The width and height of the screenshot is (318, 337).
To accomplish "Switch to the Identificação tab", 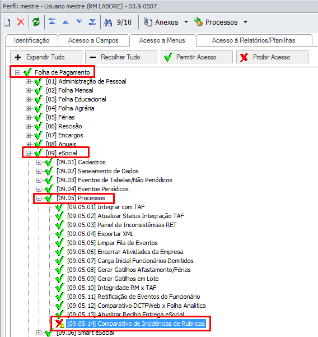I will 31,40.
